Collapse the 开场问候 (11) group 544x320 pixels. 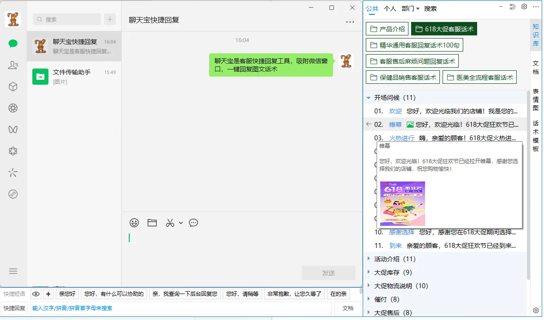369,98
